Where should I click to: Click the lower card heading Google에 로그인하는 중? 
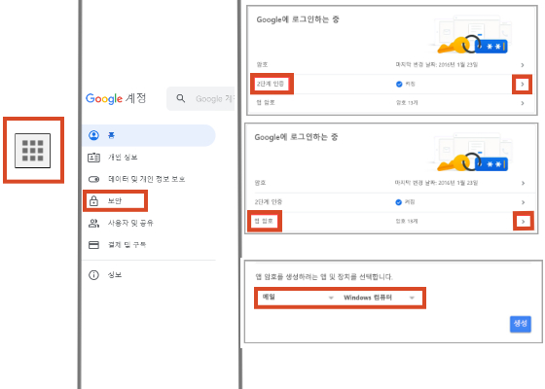[x=296, y=137]
